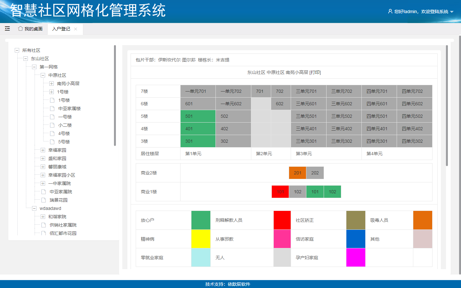Image resolution: width=461 pixels, height=288 pixels.
Task: Click the document icon beside 瑞景花园
Action: 44,200
